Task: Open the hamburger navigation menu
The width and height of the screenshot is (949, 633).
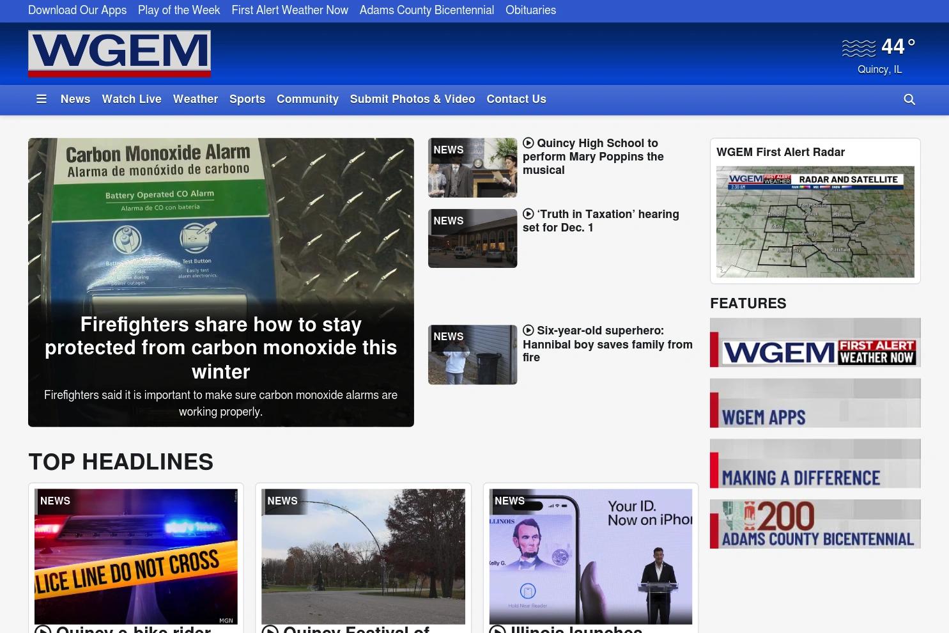Action: tap(42, 99)
